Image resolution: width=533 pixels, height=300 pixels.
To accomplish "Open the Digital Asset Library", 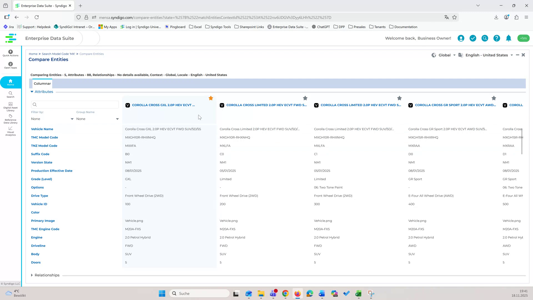I will tap(10, 107).
